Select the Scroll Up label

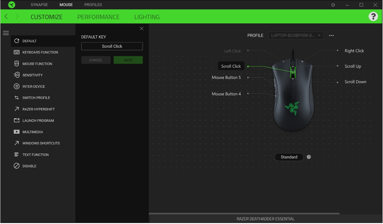pyautogui.click(x=353, y=66)
